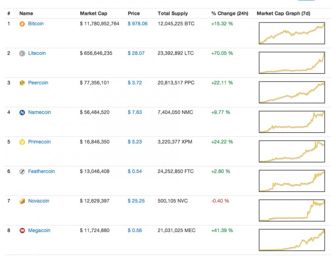Open the Feathercoin name link
Image resolution: width=331 pixels, height=256 pixels.
point(42,171)
